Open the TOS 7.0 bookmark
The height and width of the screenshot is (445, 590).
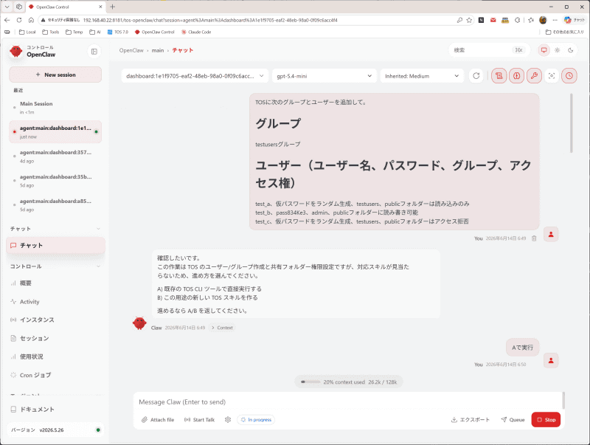coord(118,32)
